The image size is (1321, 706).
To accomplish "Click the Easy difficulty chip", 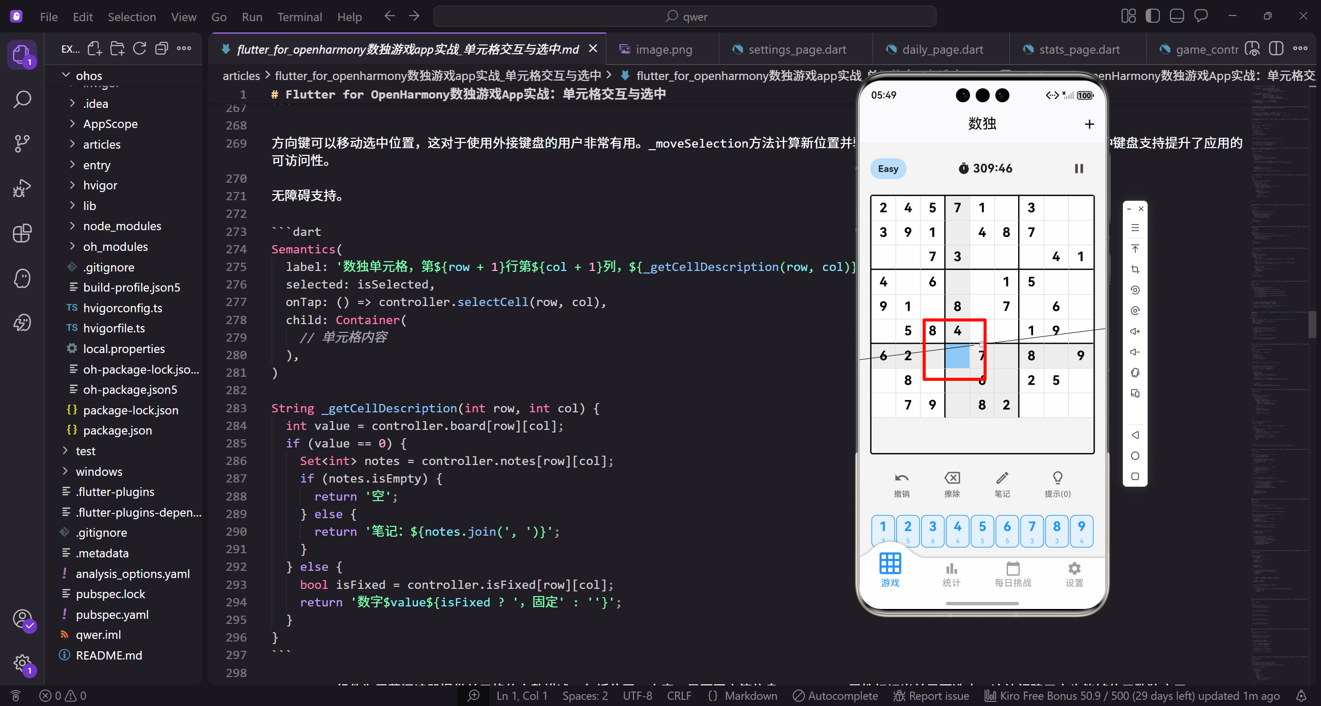I will [888, 169].
